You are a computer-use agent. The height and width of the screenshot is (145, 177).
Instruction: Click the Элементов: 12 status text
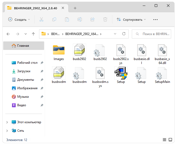[x=17, y=140]
